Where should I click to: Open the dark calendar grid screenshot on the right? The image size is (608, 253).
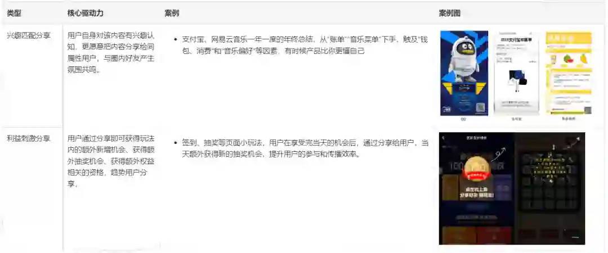click(x=549, y=189)
